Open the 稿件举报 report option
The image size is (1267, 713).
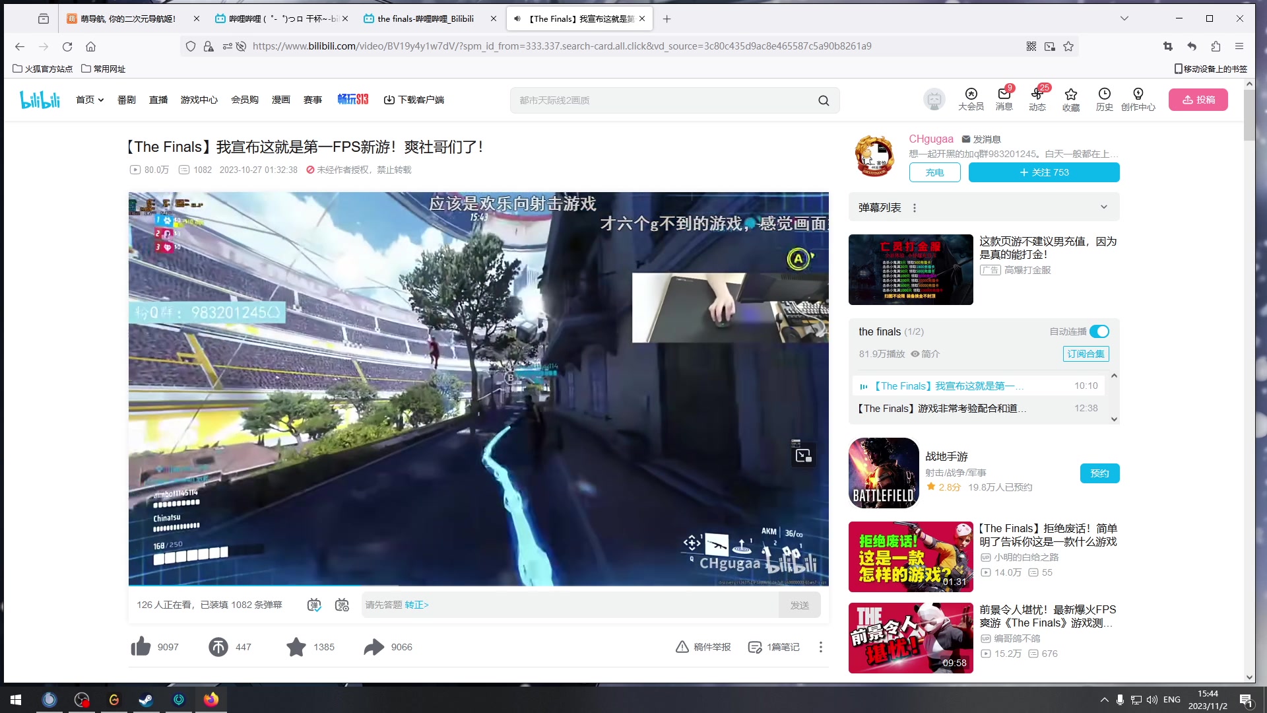703,647
